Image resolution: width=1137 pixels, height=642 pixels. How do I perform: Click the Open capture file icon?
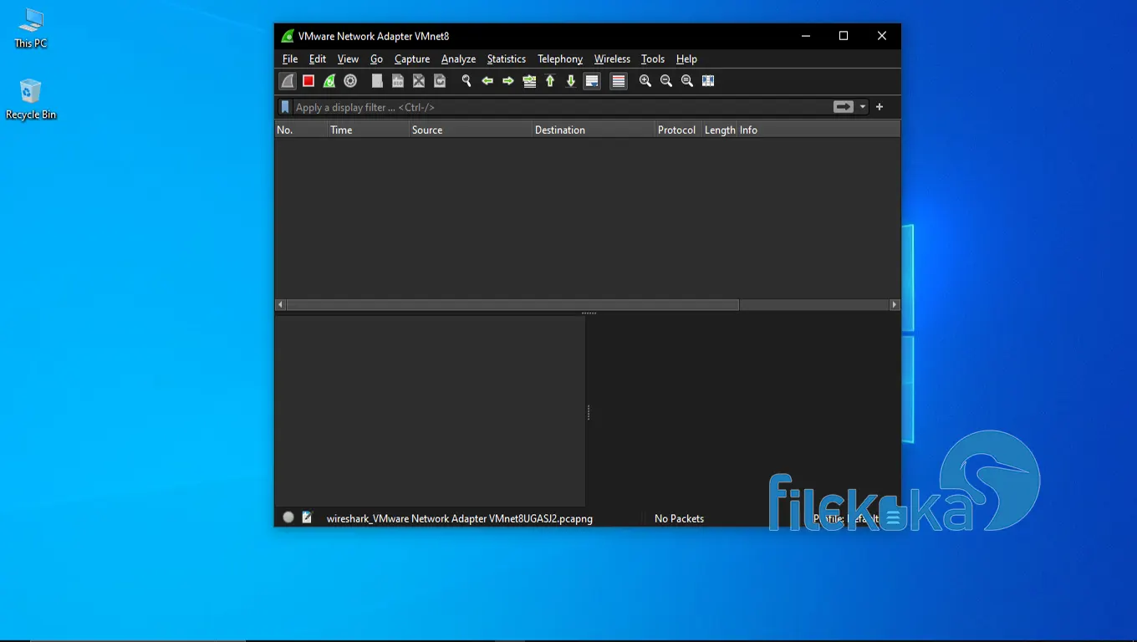[377, 81]
